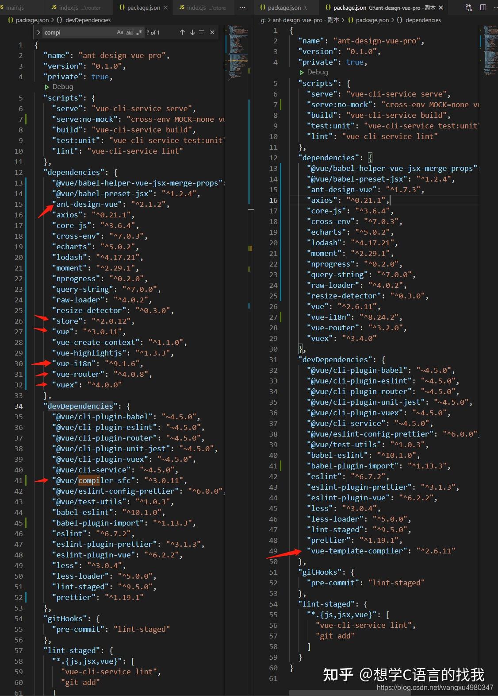Click "ant-design-vue": "^2.1.2" in left editor
Image resolution: width=498 pixels, height=696 pixels.
click(111, 204)
